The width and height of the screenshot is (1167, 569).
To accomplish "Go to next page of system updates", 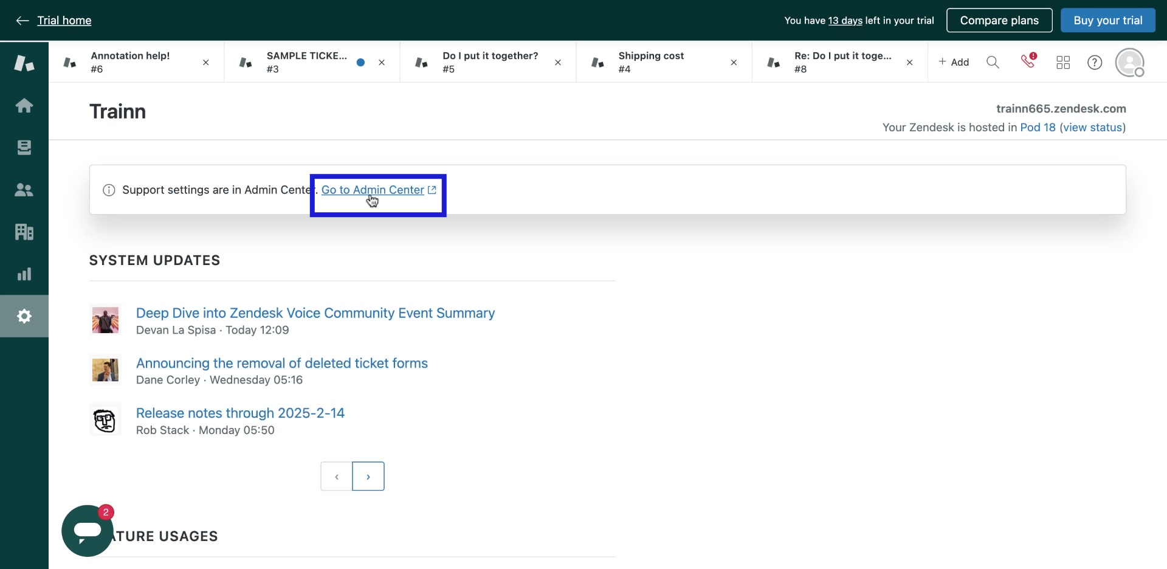I will click(x=368, y=477).
